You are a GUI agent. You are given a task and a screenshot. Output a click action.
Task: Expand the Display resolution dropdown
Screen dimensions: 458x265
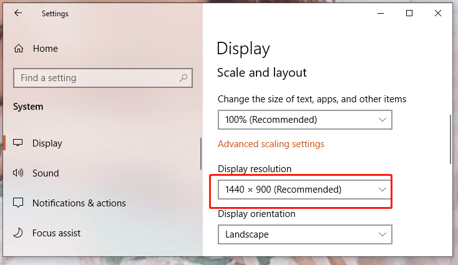[x=305, y=190]
